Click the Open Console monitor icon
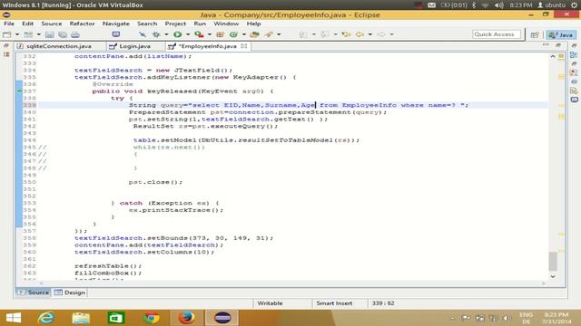 116,34
